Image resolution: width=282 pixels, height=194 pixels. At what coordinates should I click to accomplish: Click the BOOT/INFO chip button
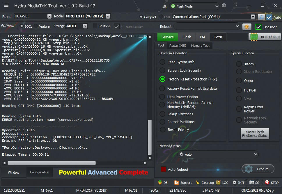(265, 37)
